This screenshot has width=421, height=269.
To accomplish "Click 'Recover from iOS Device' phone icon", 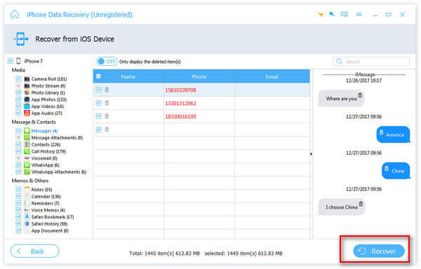I will [21, 39].
